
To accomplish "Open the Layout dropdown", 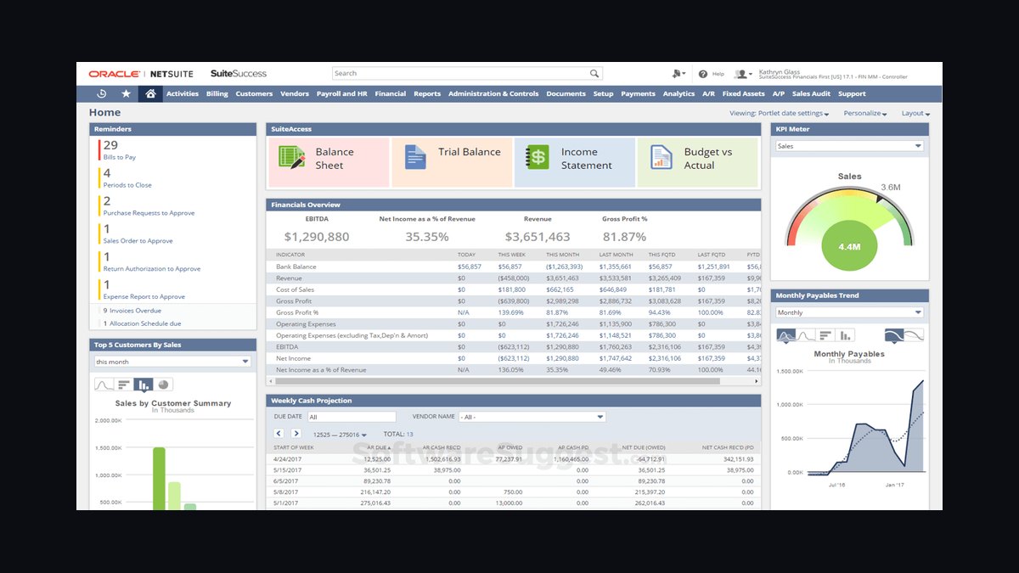I will pyautogui.click(x=915, y=113).
